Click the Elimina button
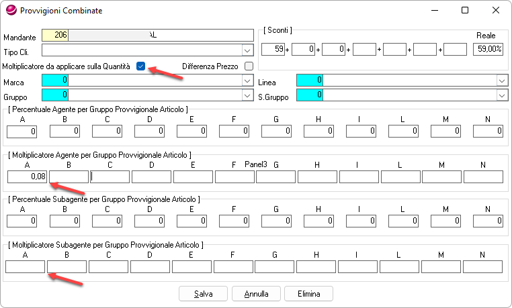This screenshot has width=512, height=308. coord(309,294)
